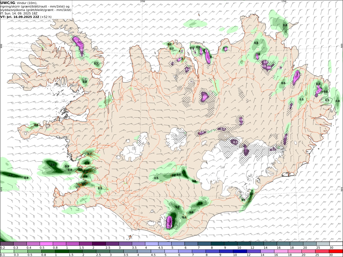Pick the 0.8–1 swatch in the snow legend
This screenshot has height=257, width=343.
pos(59,244)
